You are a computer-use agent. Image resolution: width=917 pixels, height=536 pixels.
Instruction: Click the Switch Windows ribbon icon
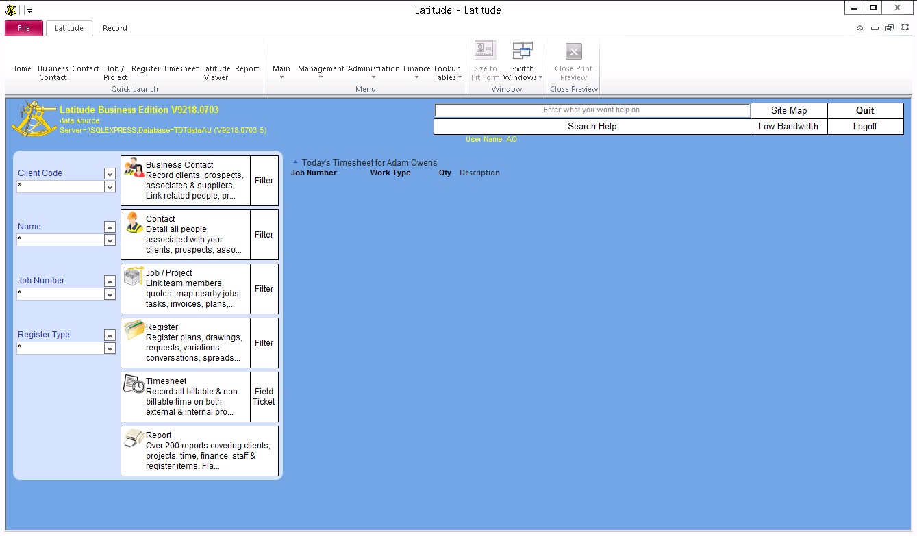click(523, 52)
